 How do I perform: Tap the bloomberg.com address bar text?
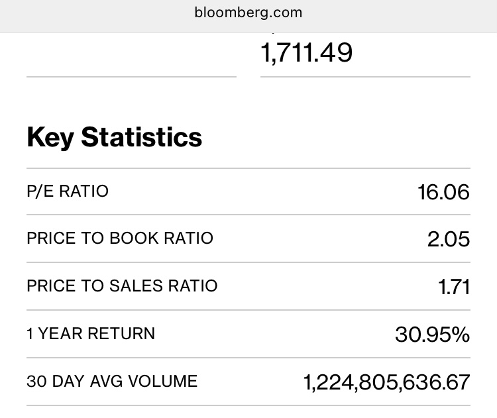[x=248, y=13]
